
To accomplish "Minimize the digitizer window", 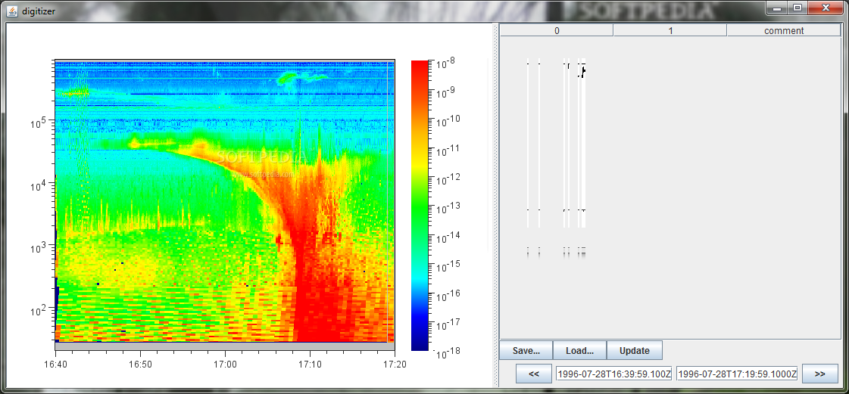I will pos(778,8).
